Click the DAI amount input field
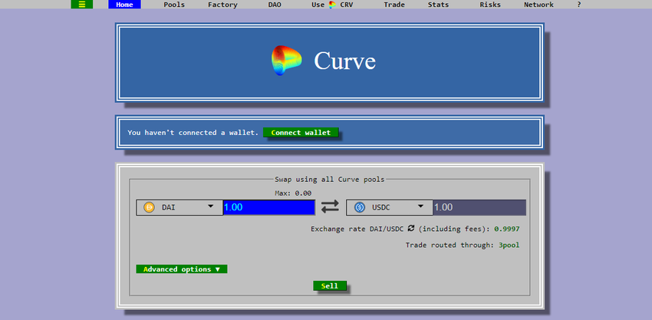The height and width of the screenshot is (320, 652). point(269,207)
